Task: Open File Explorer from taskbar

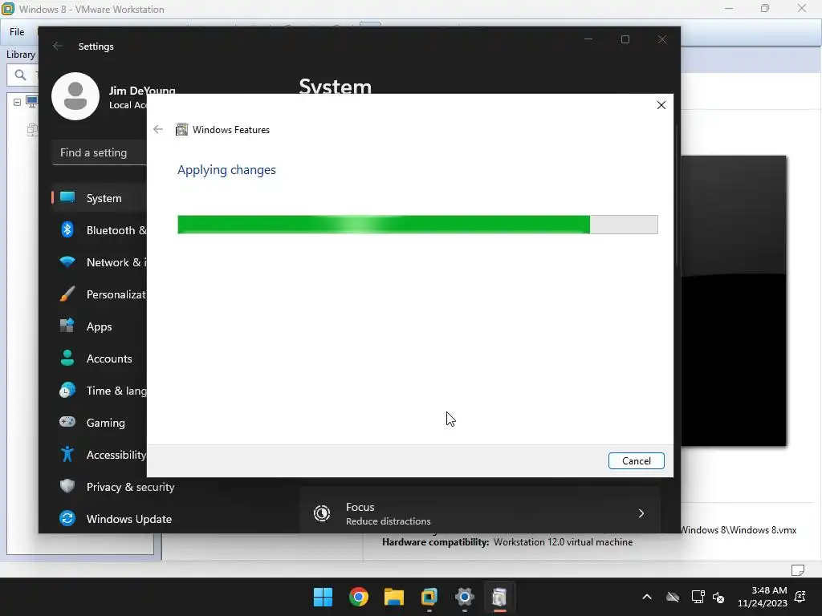Action: tap(393, 597)
